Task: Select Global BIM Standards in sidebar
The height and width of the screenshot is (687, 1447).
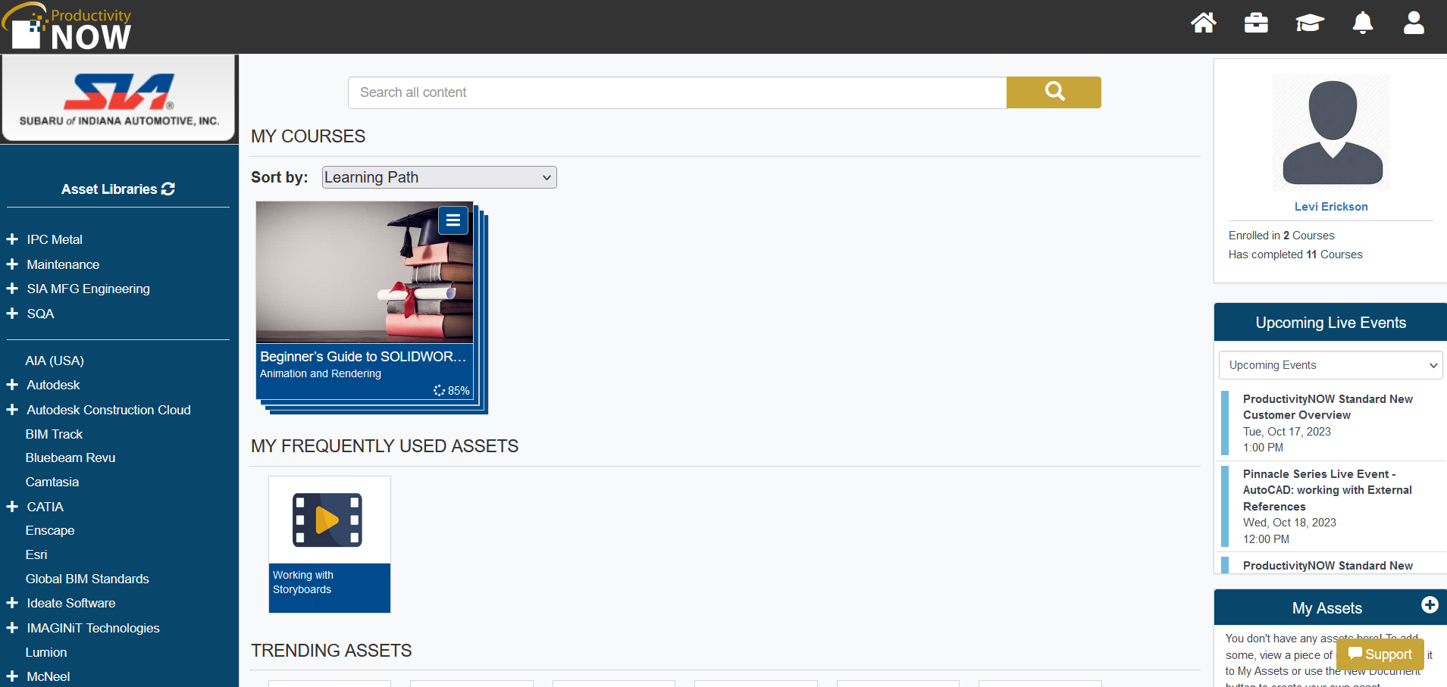Action: [87, 579]
